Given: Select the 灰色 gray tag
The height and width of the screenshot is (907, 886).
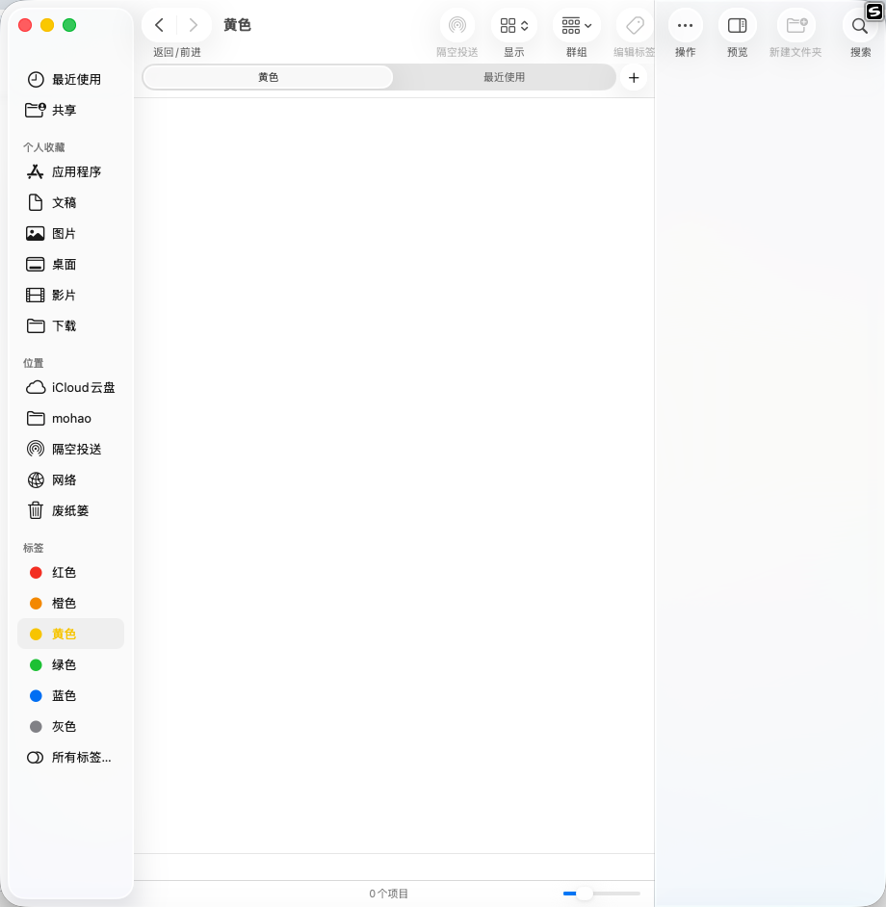Looking at the screenshot, I should 70,727.
